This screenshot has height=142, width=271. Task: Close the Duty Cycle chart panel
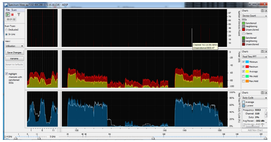(x=266, y=93)
